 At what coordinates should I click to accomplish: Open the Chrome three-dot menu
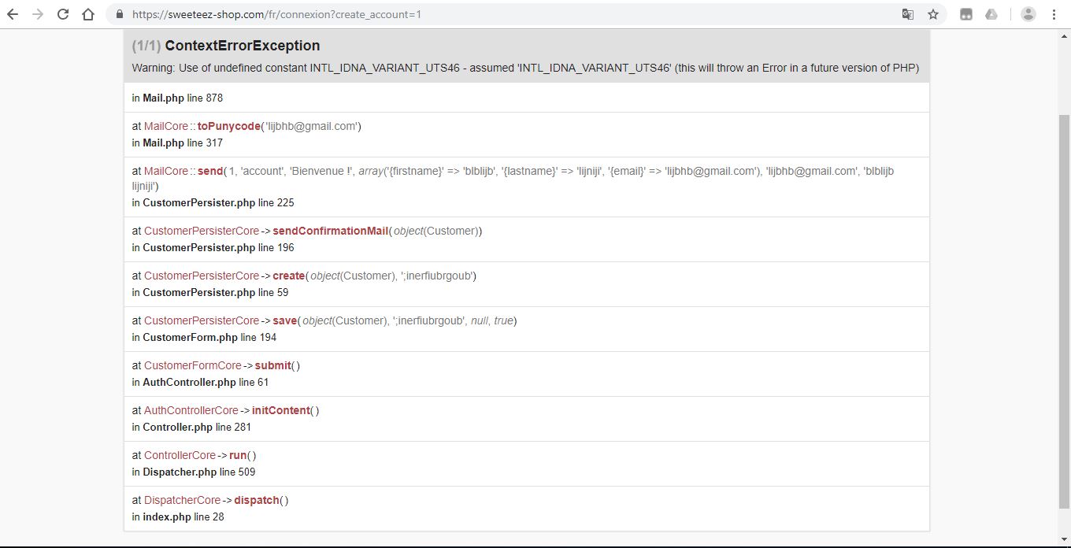point(1054,14)
